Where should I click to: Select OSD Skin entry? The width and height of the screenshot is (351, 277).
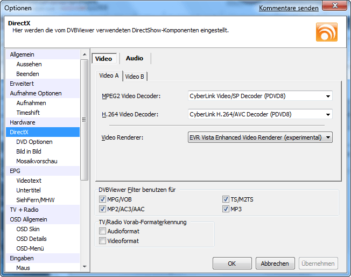tap(43, 229)
